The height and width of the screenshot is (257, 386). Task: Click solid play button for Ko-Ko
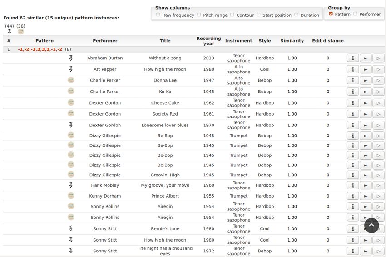click(x=366, y=92)
